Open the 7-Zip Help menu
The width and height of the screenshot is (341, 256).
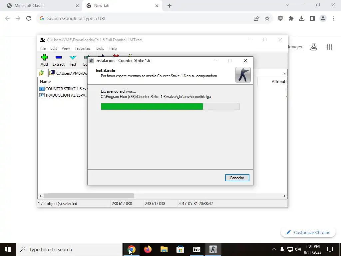click(113, 48)
